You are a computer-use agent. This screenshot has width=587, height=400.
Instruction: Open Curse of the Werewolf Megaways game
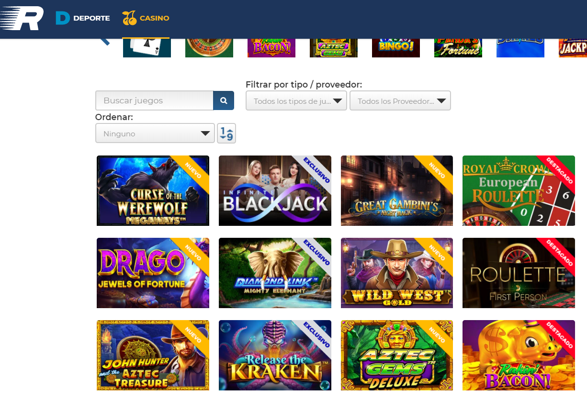153,190
